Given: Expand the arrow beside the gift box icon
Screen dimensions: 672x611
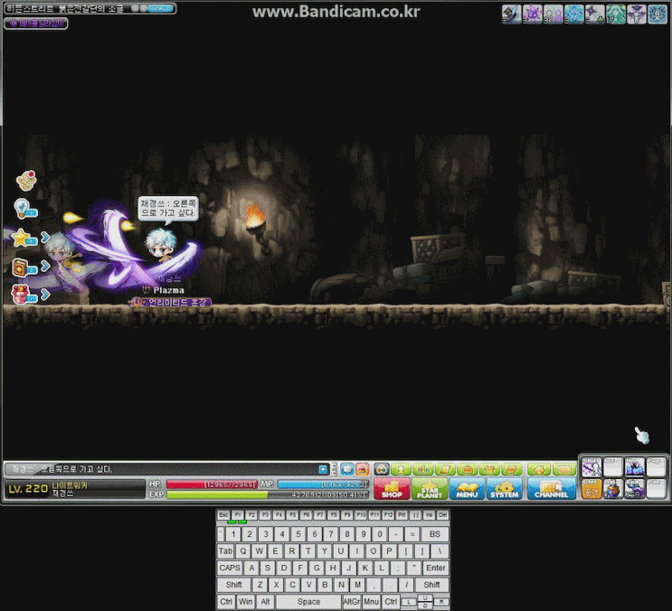Looking at the screenshot, I should [x=45, y=295].
